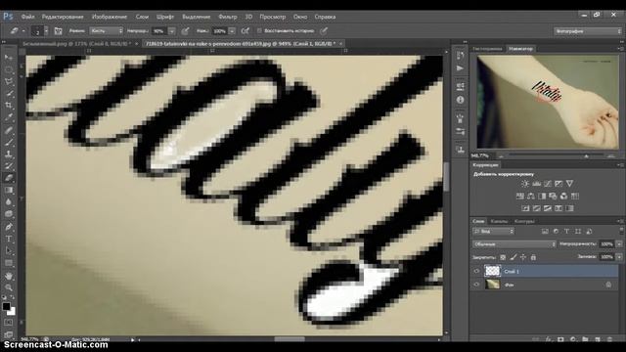Select the Pen tool
The height and width of the screenshot is (352, 626).
(9, 227)
